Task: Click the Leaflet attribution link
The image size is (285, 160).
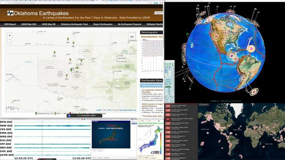Action: 99,110
